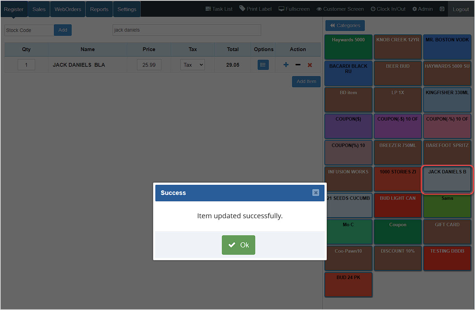Viewport: 475px width, 310px height.
Task: Collapse the Categories panel
Action: tap(345, 25)
